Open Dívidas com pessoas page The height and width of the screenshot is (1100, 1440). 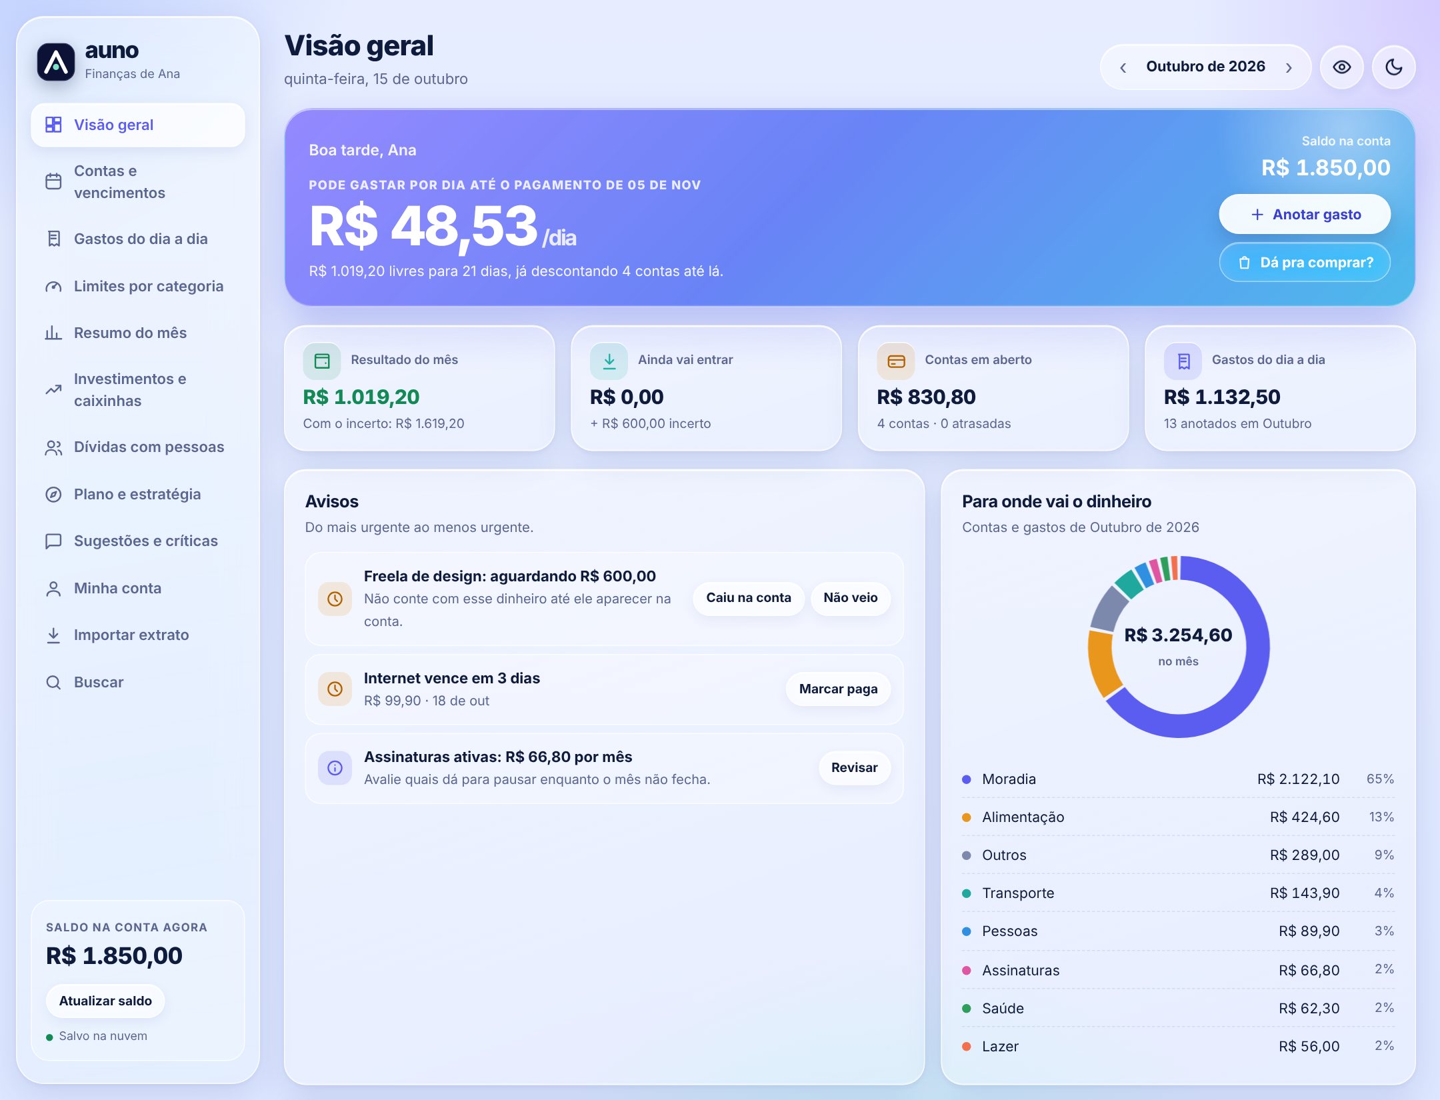tap(138, 447)
